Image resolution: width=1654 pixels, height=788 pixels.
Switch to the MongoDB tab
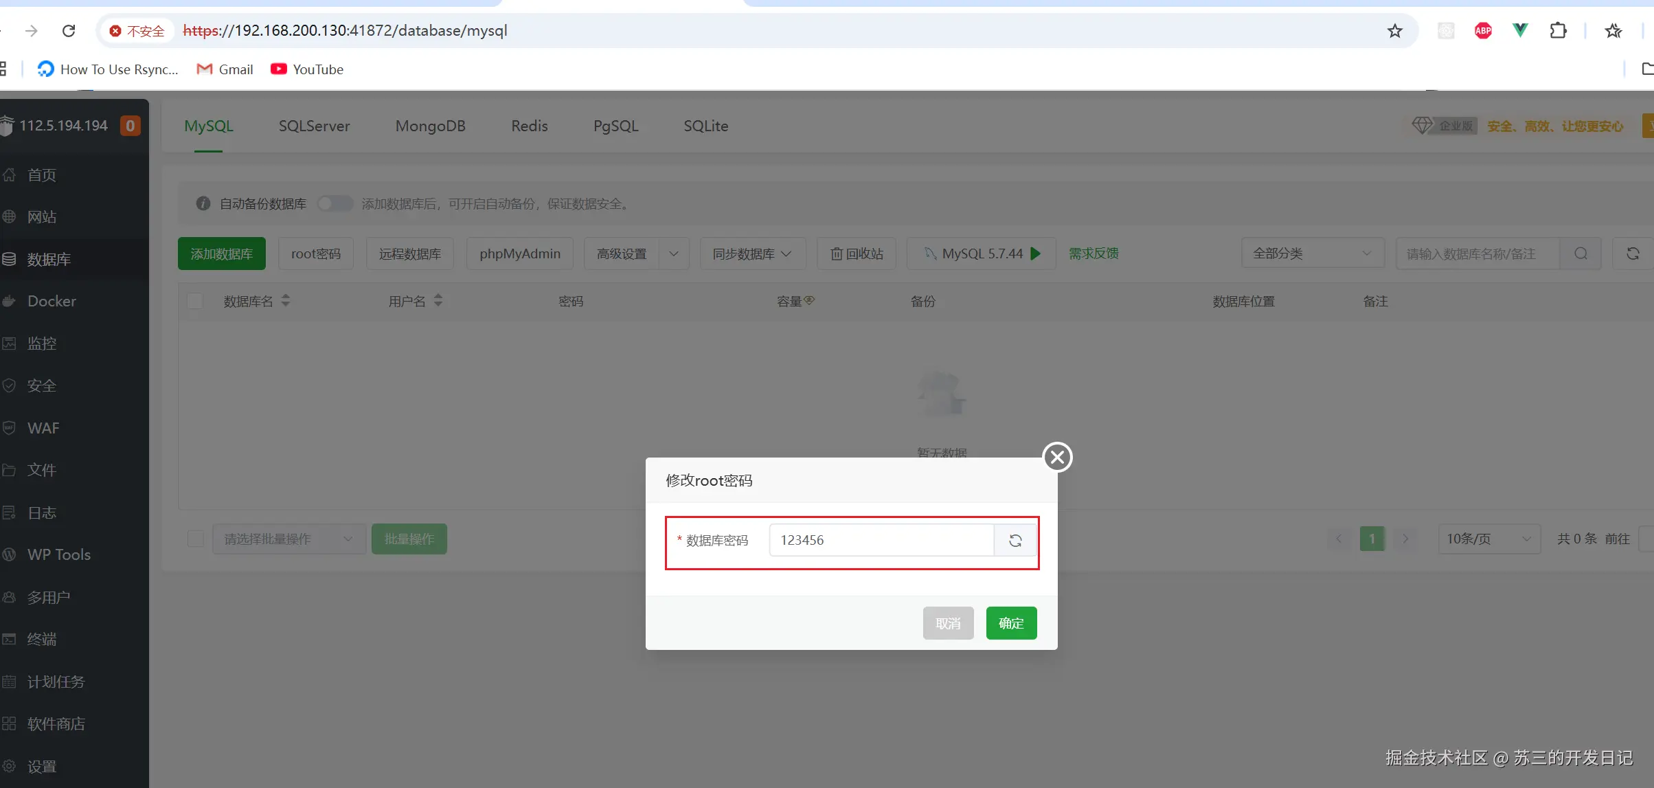430,126
